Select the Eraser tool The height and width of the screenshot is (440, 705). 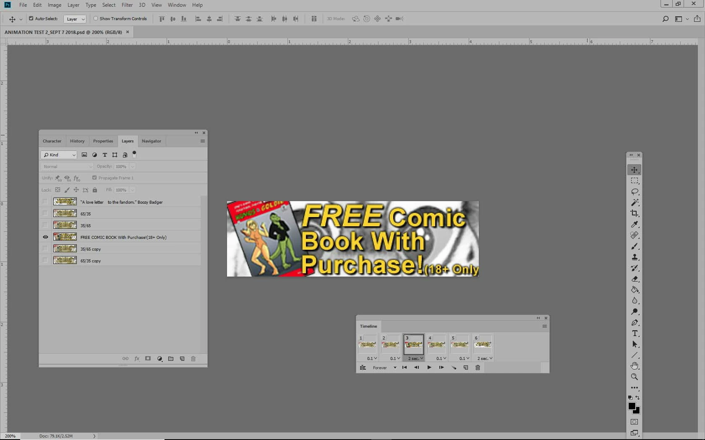[x=634, y=279]
